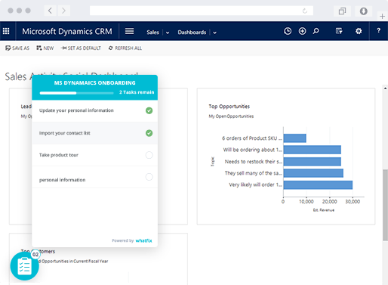Check the Take product tour circle

click(149, 155)
